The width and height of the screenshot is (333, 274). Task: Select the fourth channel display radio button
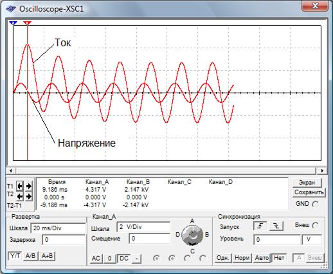coord(203,259)
